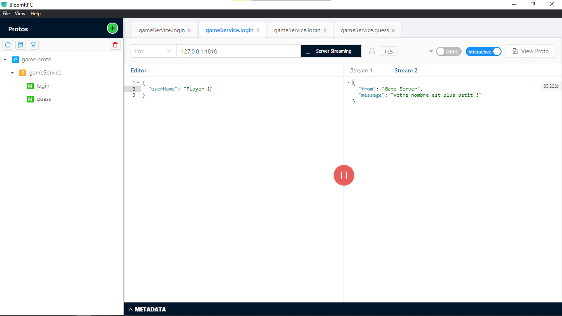Collapse the gameService service node

coord(12,72)
